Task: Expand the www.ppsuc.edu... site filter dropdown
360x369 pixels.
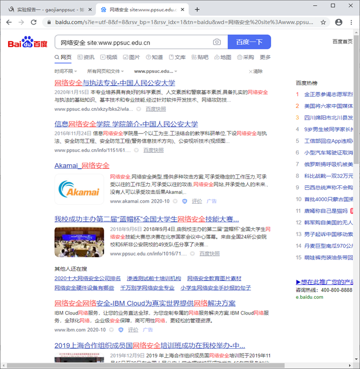Action: coord(156,71)
